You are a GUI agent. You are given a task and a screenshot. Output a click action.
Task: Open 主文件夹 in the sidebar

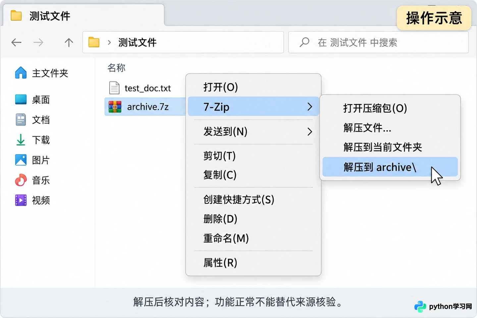[50, 73]
